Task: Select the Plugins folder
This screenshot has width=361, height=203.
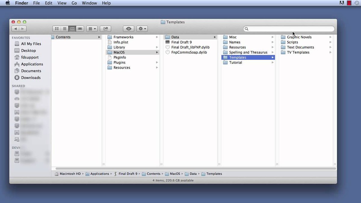Action: pos(133,63)
